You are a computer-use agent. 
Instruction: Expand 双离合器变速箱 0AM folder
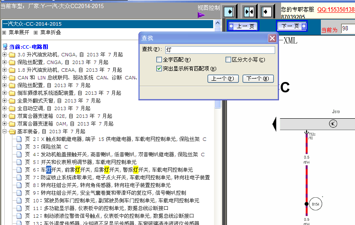(x=4, y=124)
